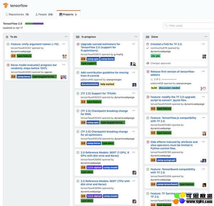Open Add contribution guideline for moving issue
This screenshot has width=214, height=206.
(105, 74)
